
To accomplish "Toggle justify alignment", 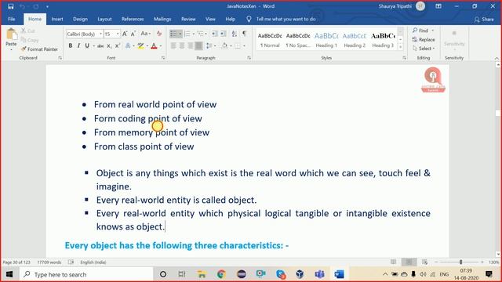I will (x=198, y=46).
